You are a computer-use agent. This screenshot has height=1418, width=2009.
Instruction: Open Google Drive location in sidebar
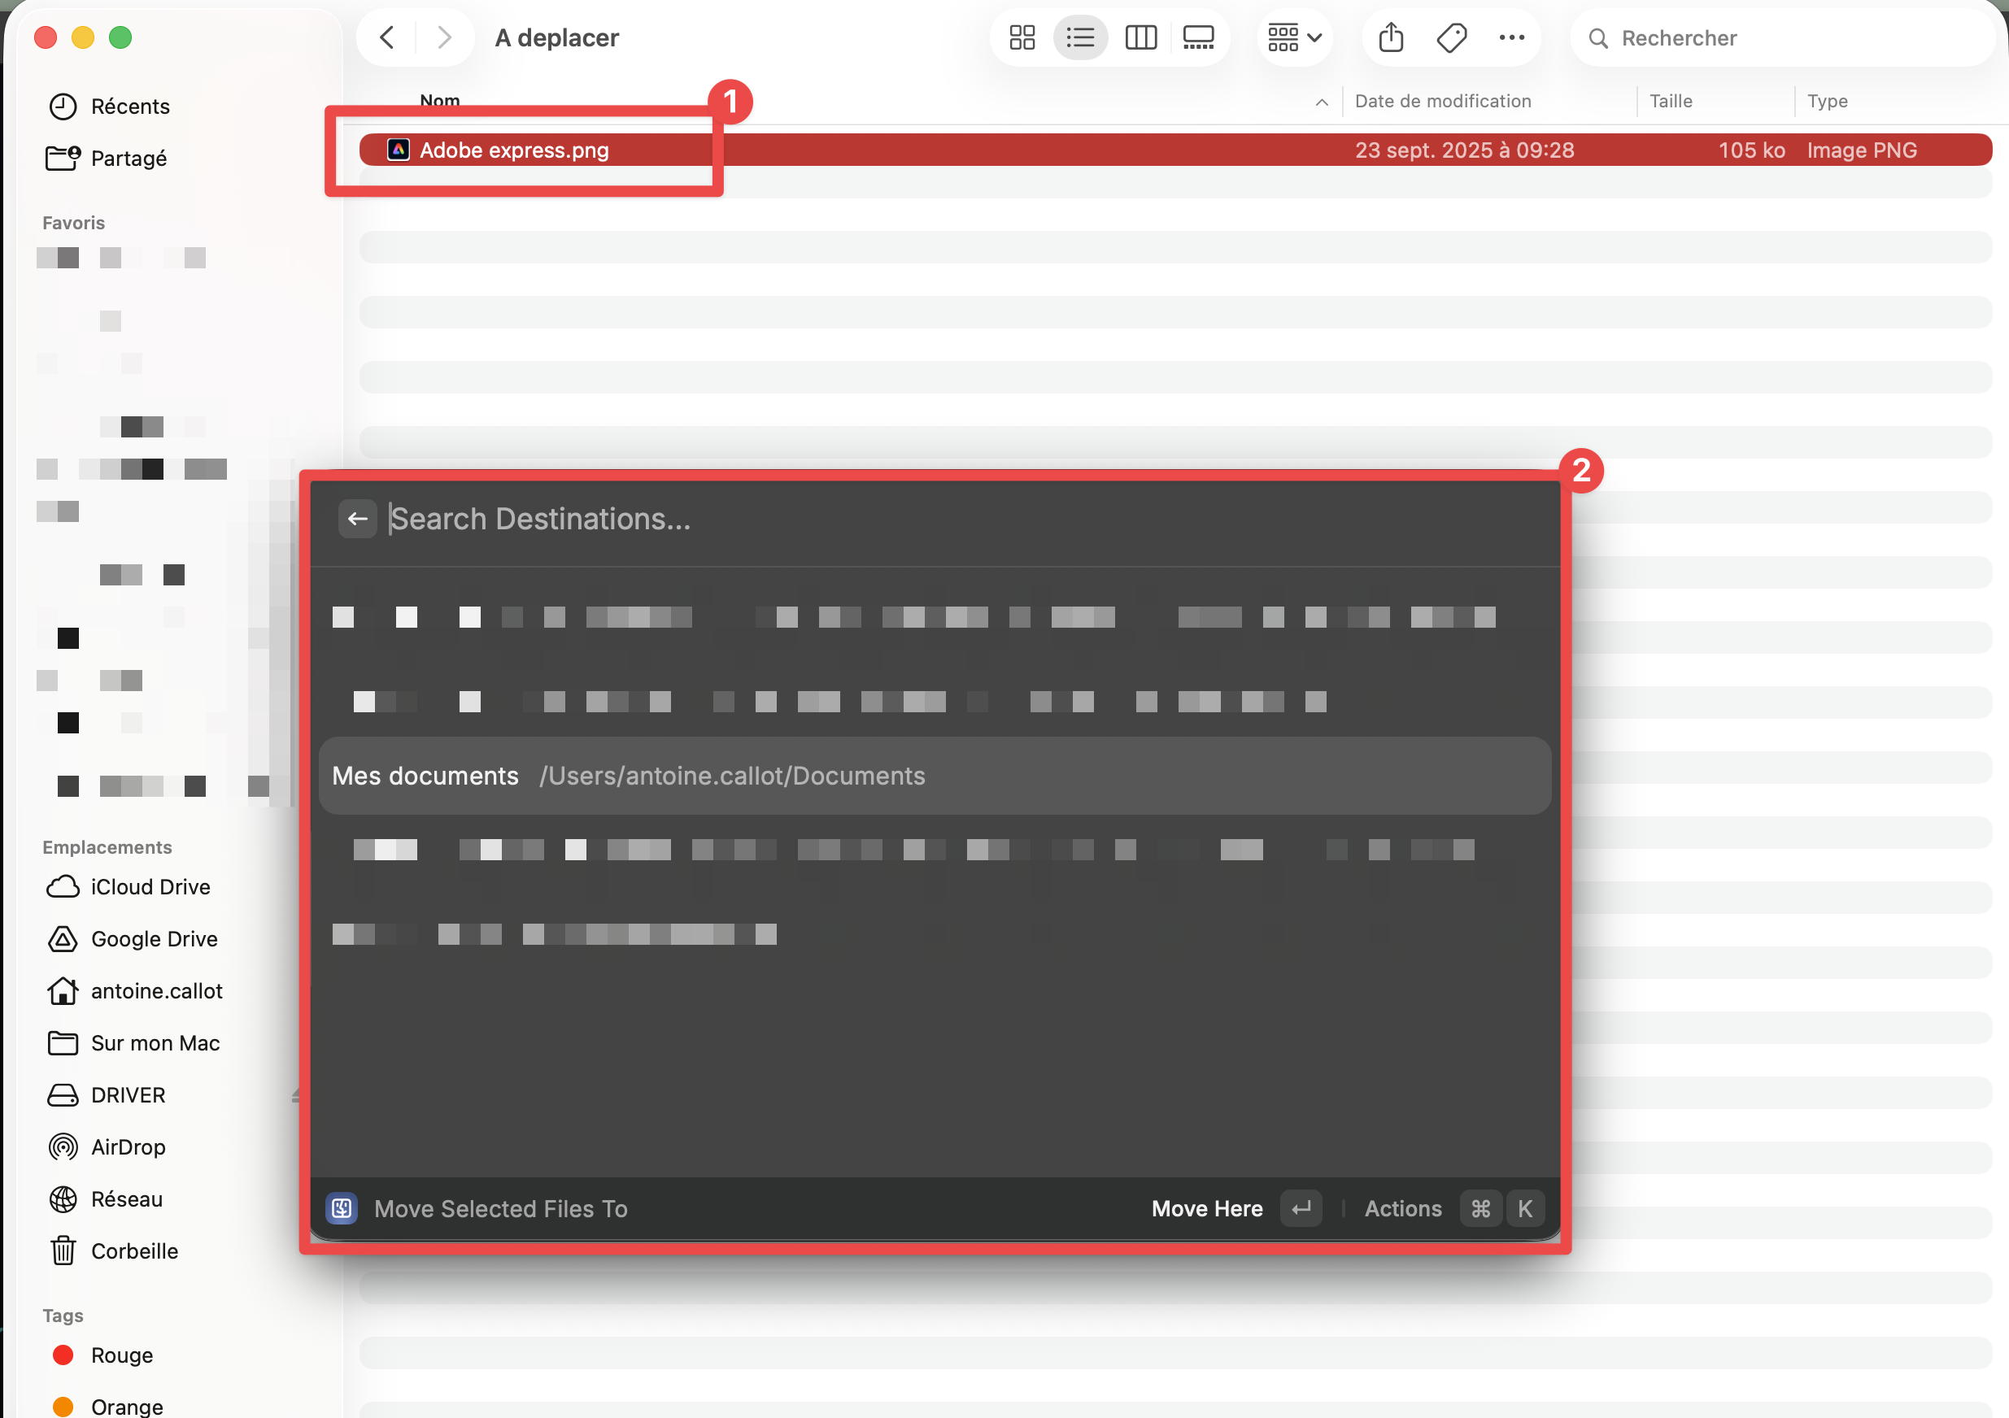point(154,938)
